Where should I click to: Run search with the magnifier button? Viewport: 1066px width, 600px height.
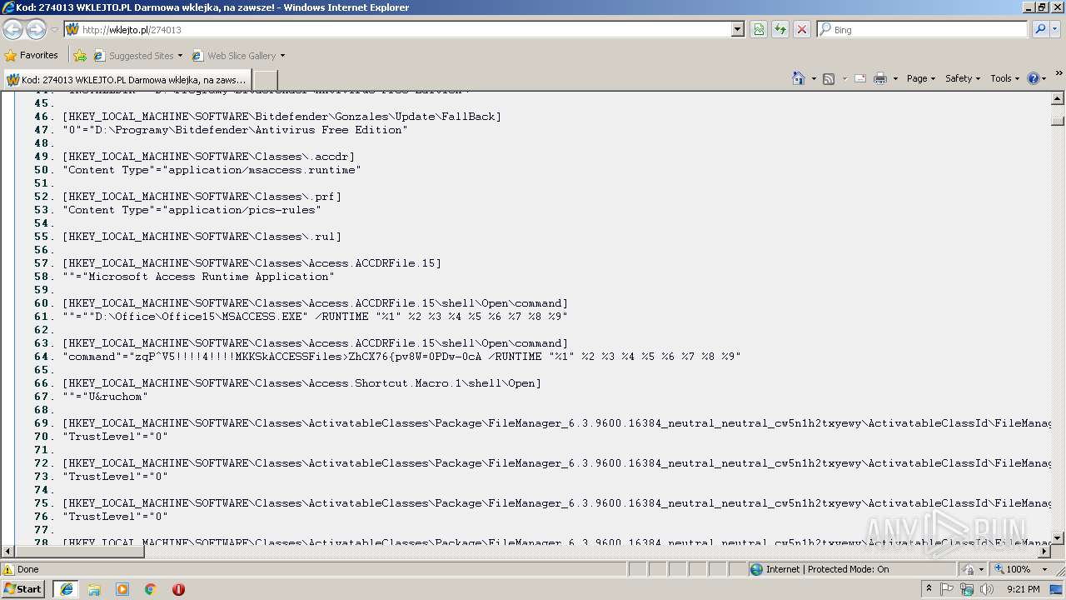pos(1039,30)
